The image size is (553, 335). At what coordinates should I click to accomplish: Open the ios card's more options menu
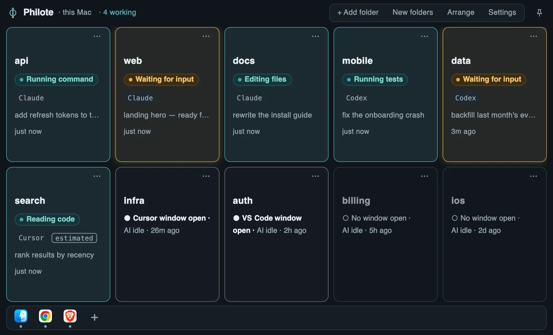coord(534,176)
